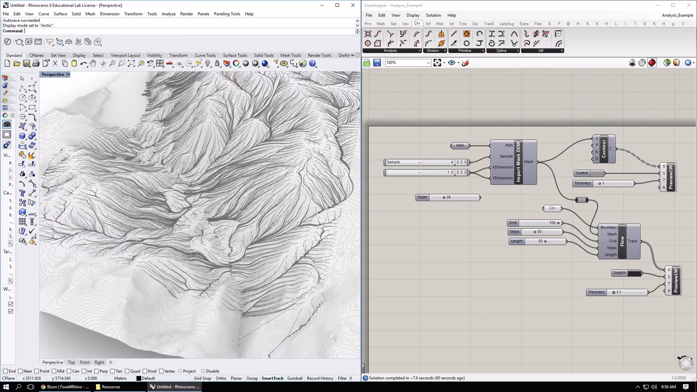Click the Line primitive component icon
This screenshot has height=392, width=697.
(x=454, y=34)
